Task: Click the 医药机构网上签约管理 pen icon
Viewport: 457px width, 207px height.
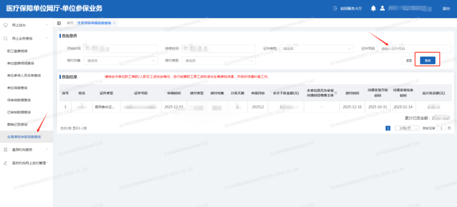Action: 5,163
